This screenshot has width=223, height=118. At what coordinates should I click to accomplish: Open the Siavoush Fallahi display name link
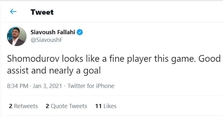[x=53, y=32]
